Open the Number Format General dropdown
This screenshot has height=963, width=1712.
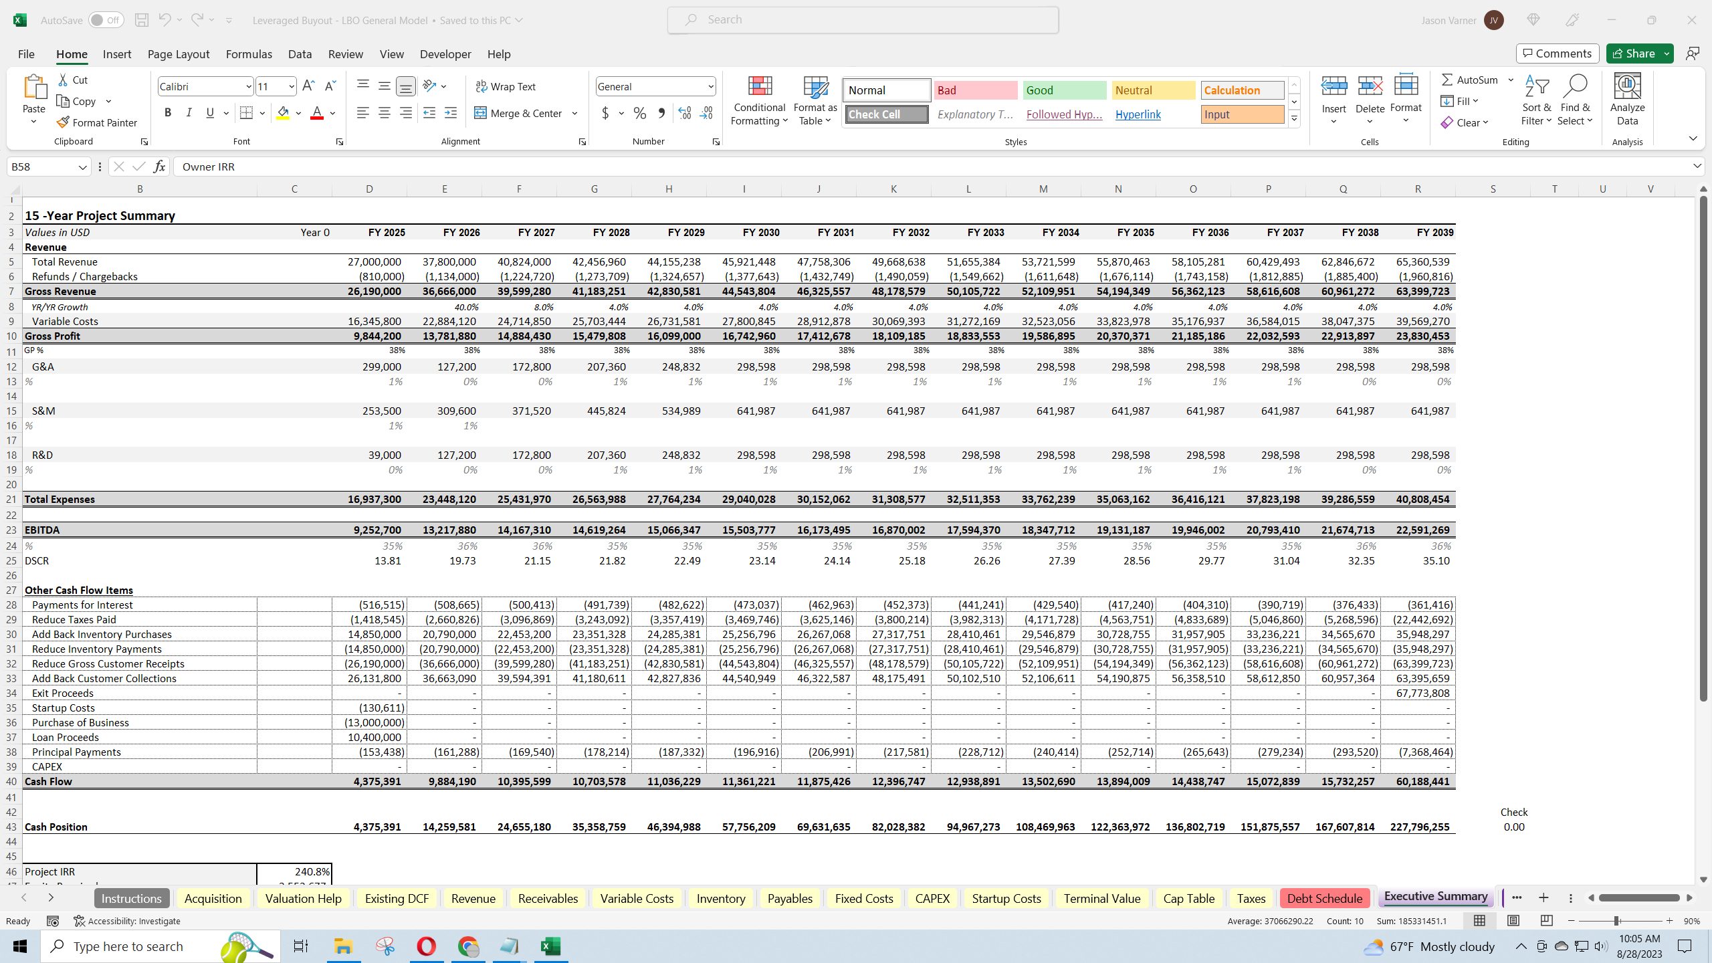coord(710,86)
